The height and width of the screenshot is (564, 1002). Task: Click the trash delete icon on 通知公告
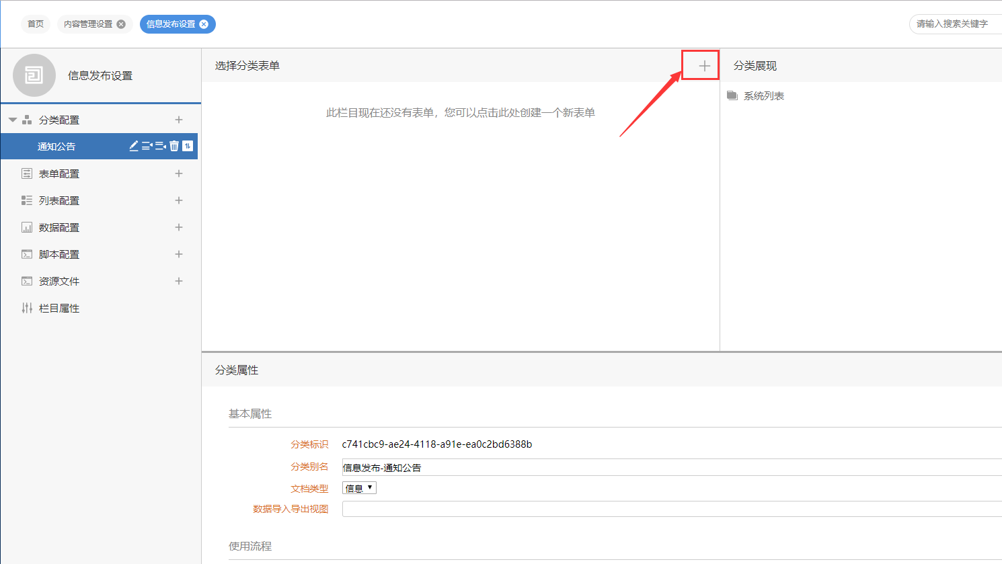174,146
